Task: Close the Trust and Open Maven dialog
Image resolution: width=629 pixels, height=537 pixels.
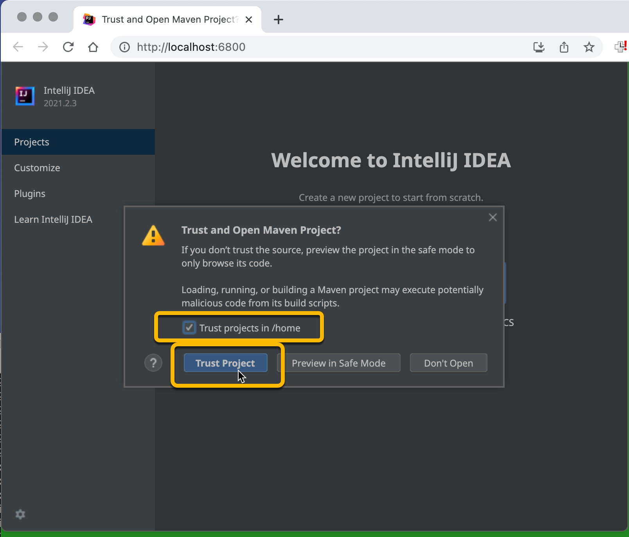Action: coord(493,217)
